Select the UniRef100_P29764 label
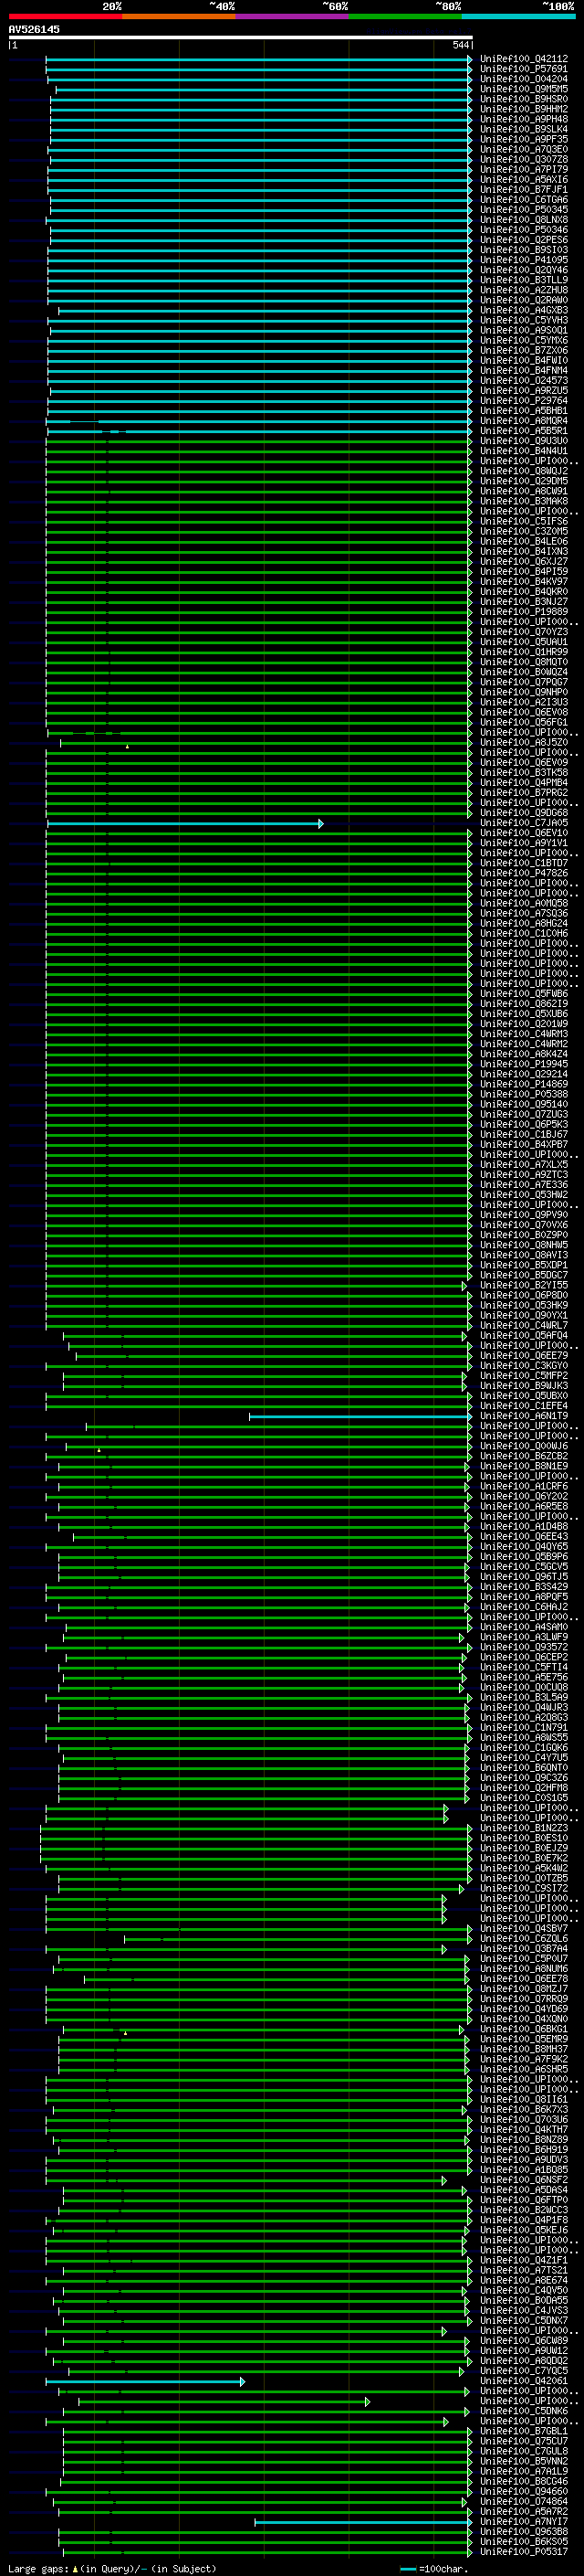 pyautogui.click(x=524, y=400)
